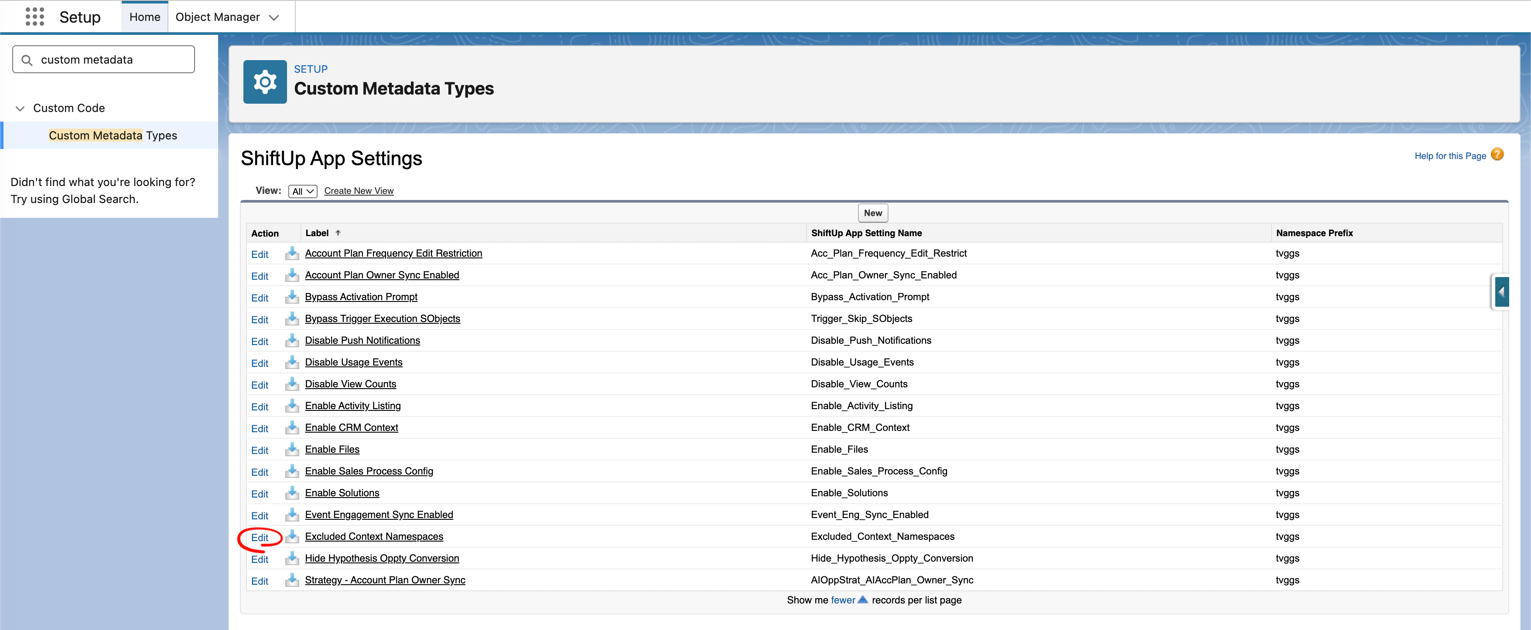Click the download icon beside Enable Files
This screenshot has height=630, width=1531.
point(292,450)
